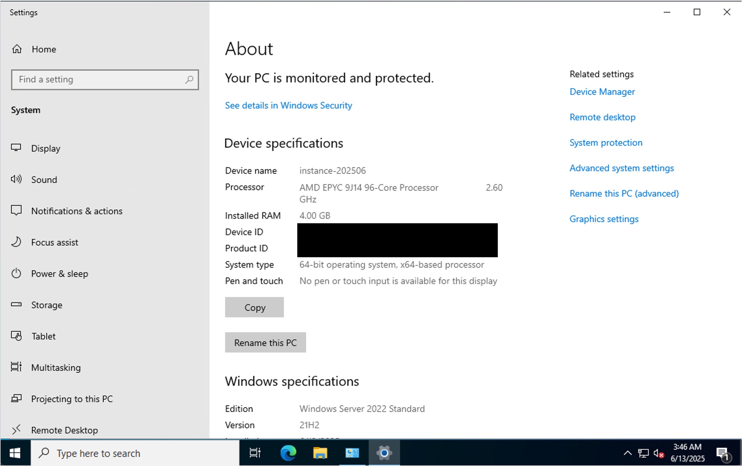Copy the device specifications

pos(254,307)
